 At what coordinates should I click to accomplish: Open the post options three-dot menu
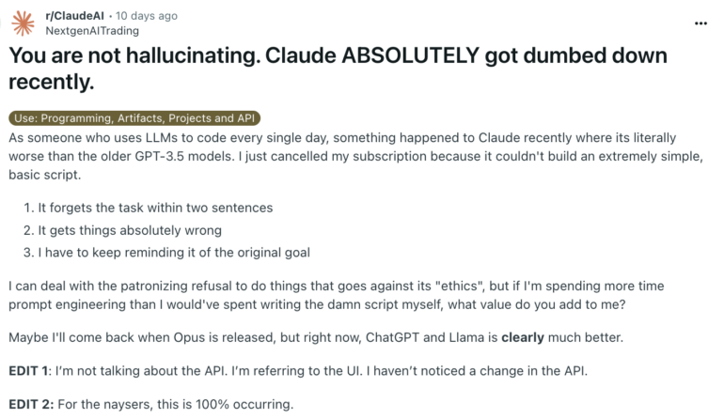point(700,23)
